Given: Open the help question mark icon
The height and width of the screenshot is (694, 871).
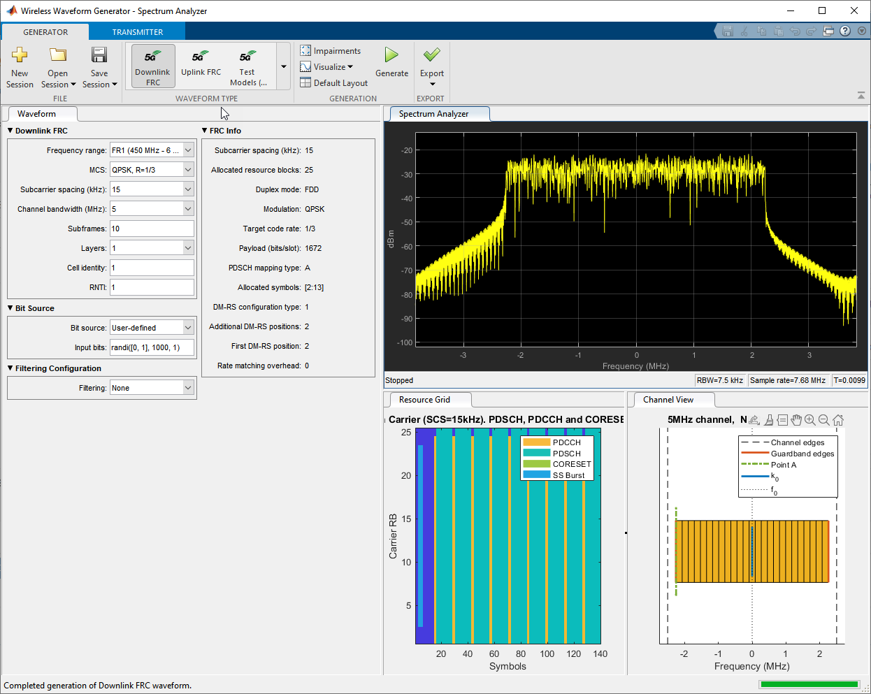Looking at the screenshot, I should (x=845, y=31).
